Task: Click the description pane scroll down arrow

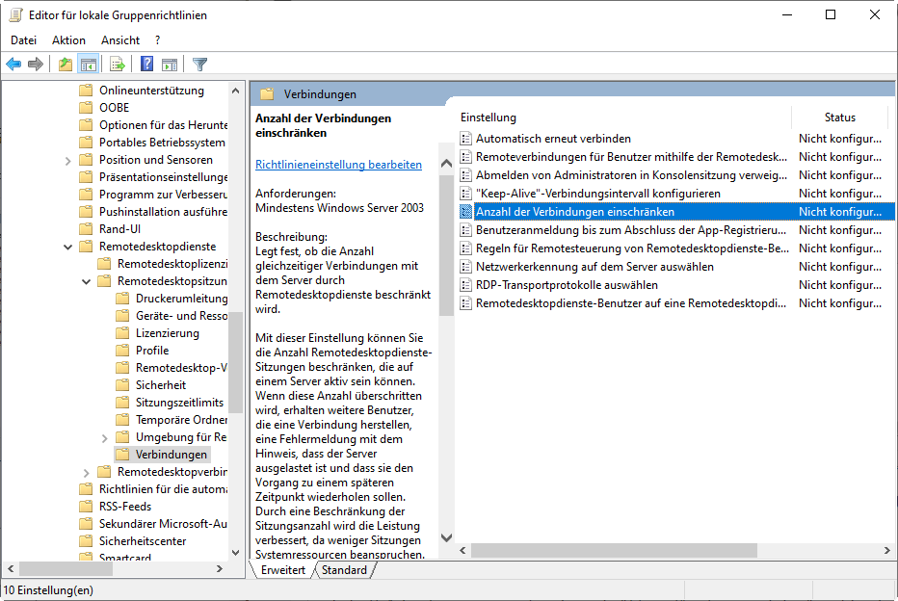Action: [x=446, y=538]
